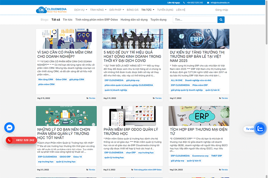Click the Ecommerce erp tag
The width and height of the screenshot is (268, 178).
coord(200,156)
